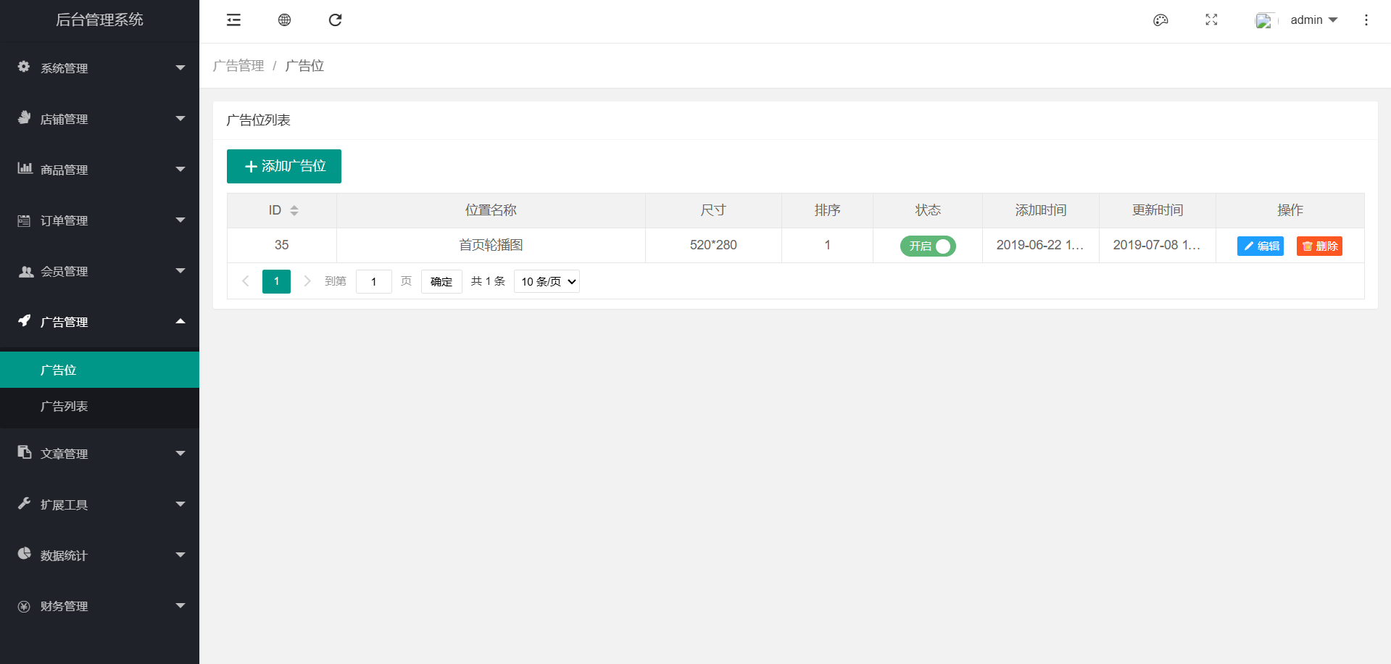The image size is (1391, 664).
Task: Open the globe website icon
Action: pyautogui.click(x=284, y=20)
